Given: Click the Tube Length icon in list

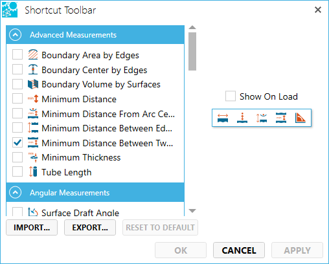Looking at the screenshot, I should (x=33, y=172).
